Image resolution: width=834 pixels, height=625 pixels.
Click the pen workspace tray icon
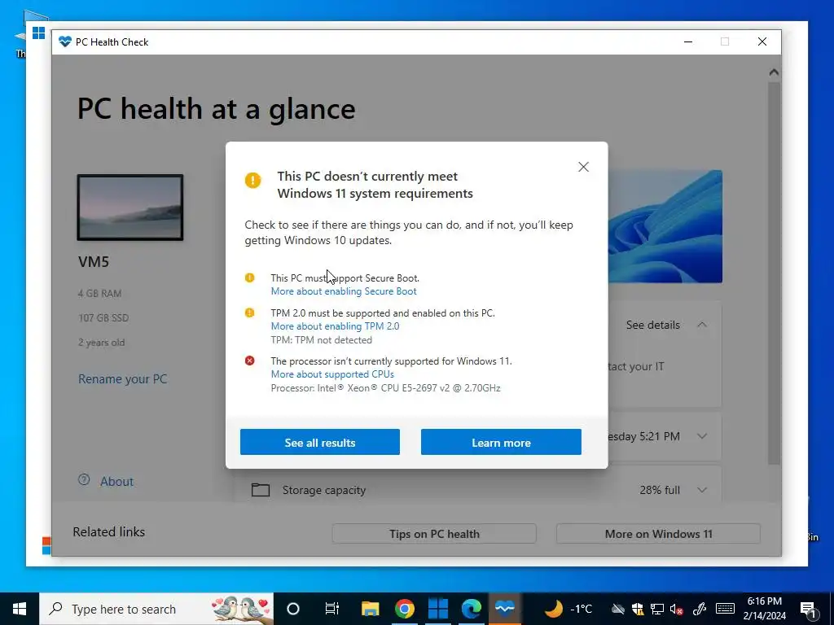click(699, 609)
